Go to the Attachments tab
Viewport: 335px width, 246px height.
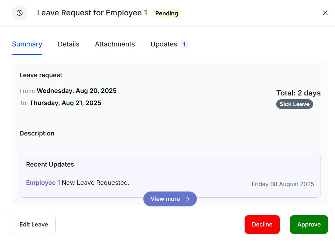point(115,45)
